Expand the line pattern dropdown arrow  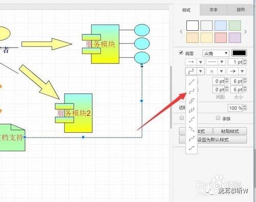click(x=222, y=62)
